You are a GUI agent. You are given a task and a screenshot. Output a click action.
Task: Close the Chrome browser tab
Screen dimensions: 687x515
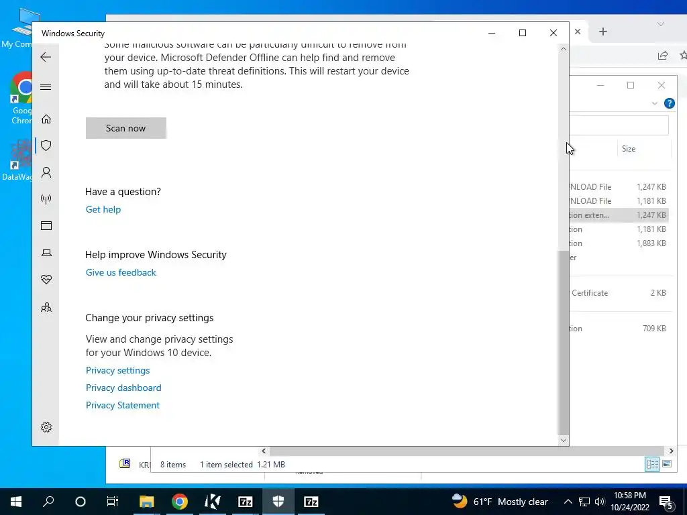tap(578, 32)
